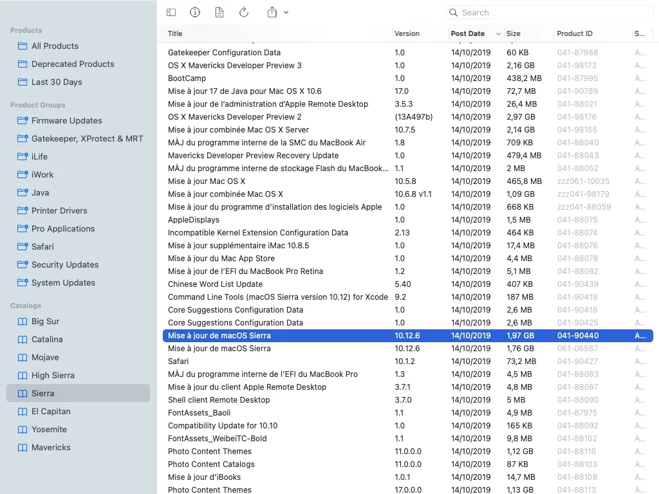Screen dimensions: 659x494
Task: Click the iLife group folder icon
Action: [x=23, y=157]
